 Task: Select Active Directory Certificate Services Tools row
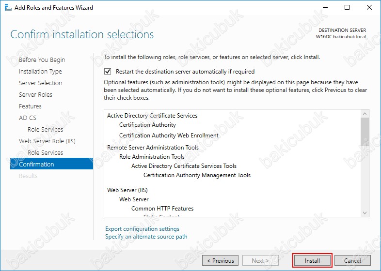[x=184, y=166]
